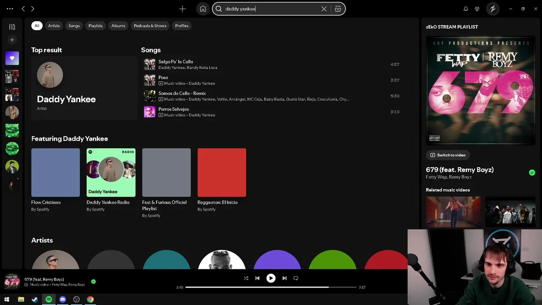This screenshot has width=542, height=305.
Task: Skip to the previous track
Action: pos(257,278)
